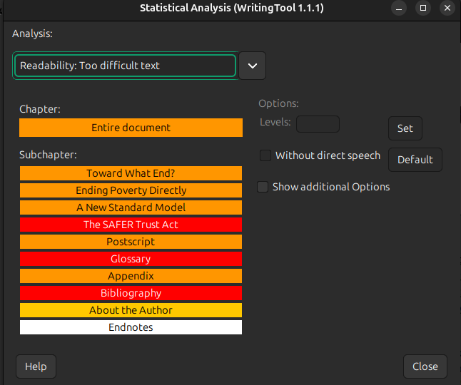Click the red Glossary subchapter
This screenshot has height=385, width=461.
pyautogui.click(x=131, y=259)
